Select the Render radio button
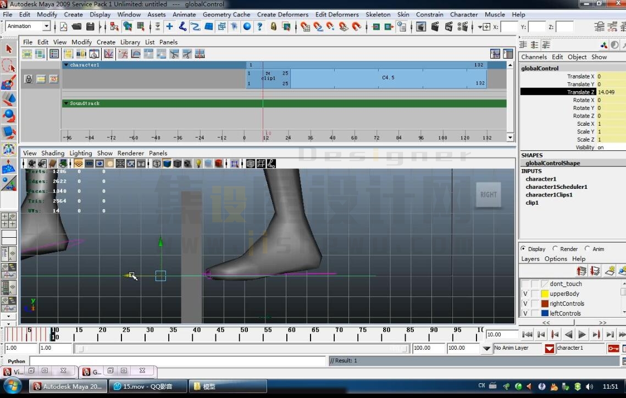 point(555,249)
